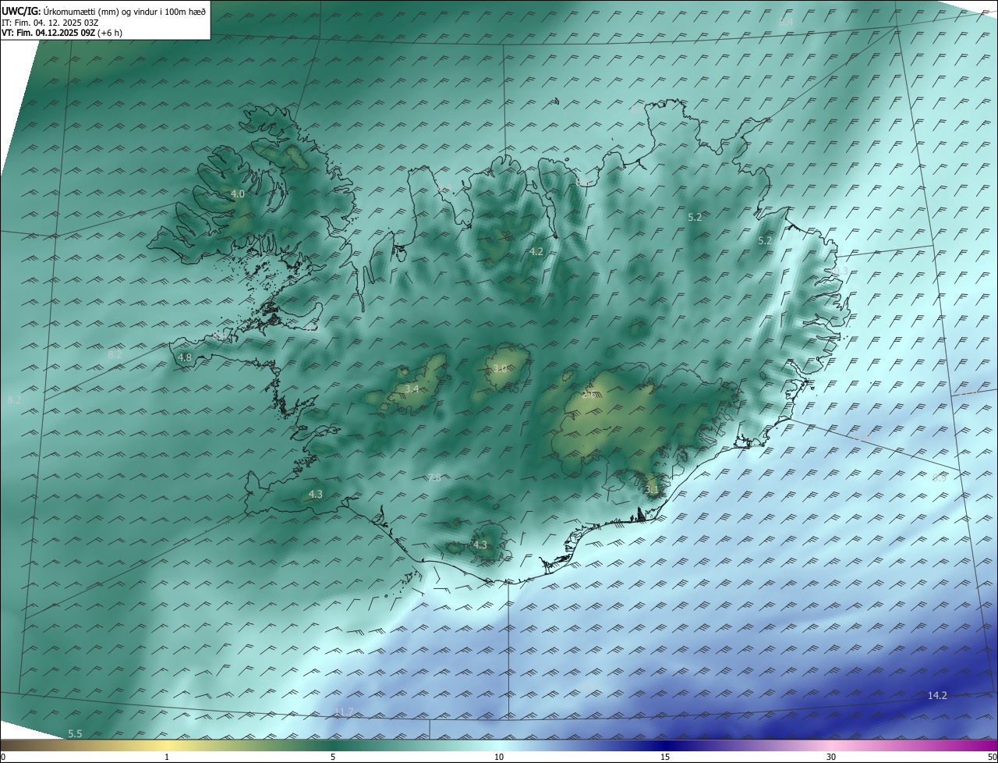
Task: Click the '5.5' value at the map bottom
Action: pyautogui.click(x=75, y=733)
